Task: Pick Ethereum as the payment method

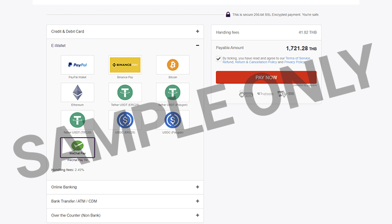Action: (77, 92)
